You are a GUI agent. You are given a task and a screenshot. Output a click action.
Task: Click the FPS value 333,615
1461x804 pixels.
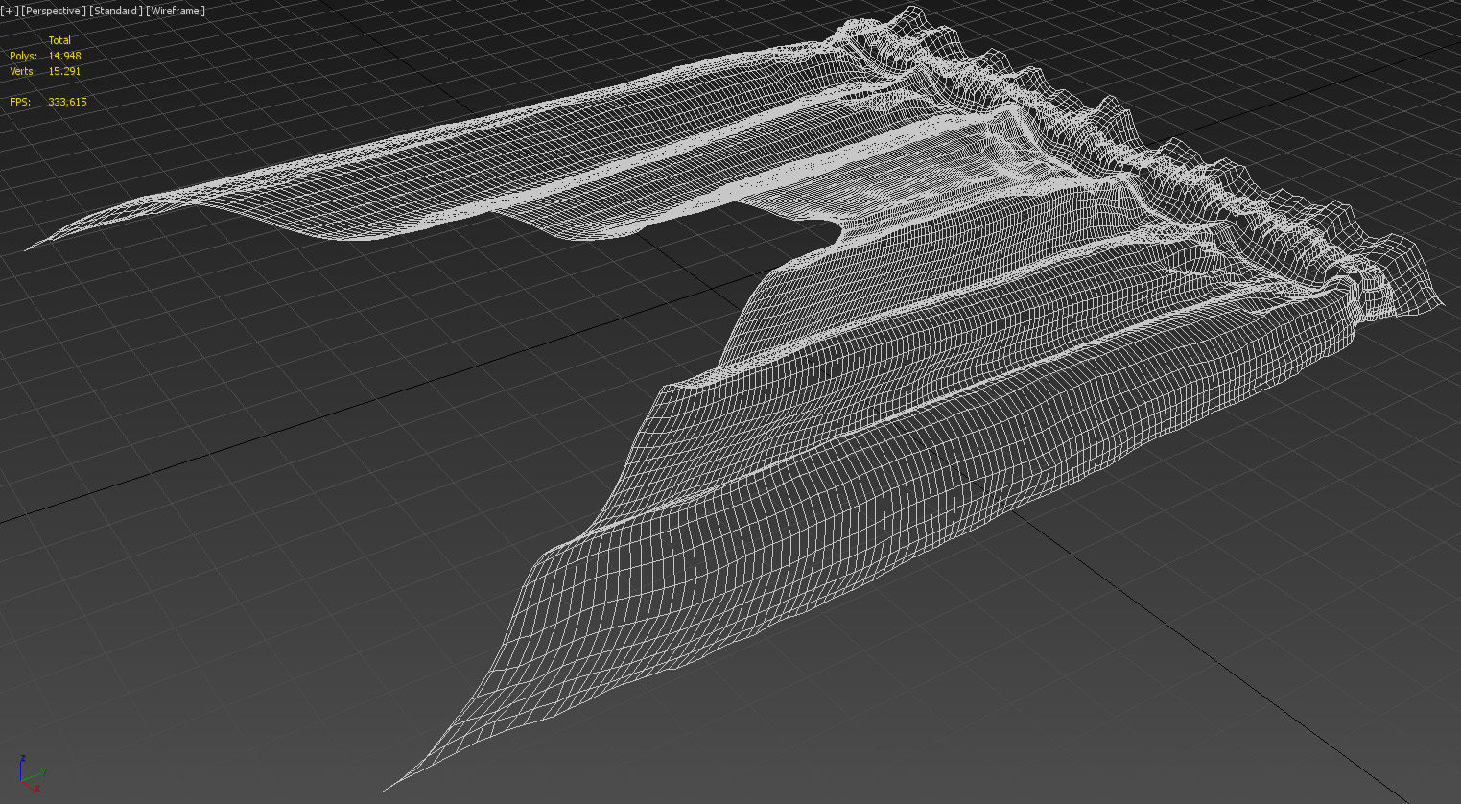(x=67, y=102)
